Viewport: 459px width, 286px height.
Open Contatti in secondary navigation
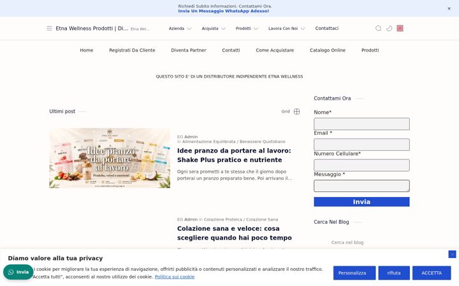tap(231, 50)
